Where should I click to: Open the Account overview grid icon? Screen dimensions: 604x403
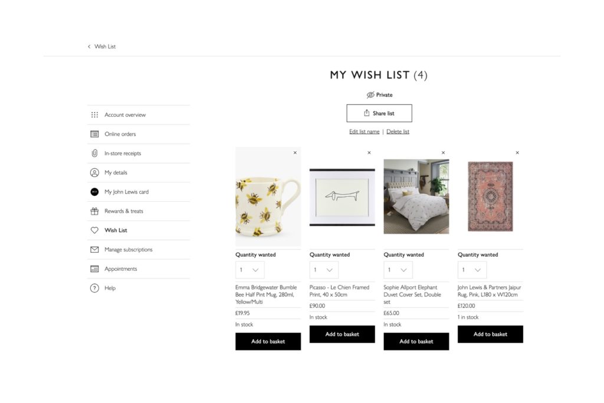tap(94, 114)
